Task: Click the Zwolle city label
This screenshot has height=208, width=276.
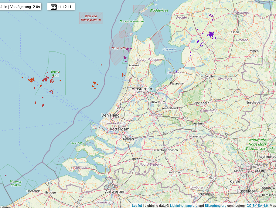Action: [x=209, y=76]
